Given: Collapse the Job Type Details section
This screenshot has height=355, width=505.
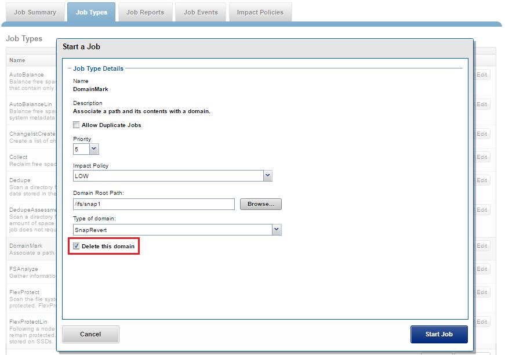Looking at the screenshot, I should pos(70,68).
